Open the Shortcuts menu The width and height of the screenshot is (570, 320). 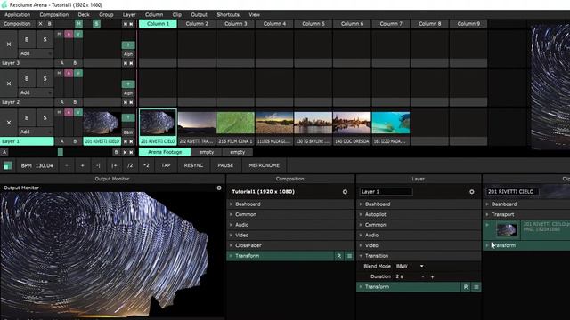click(x=228, y=15)
